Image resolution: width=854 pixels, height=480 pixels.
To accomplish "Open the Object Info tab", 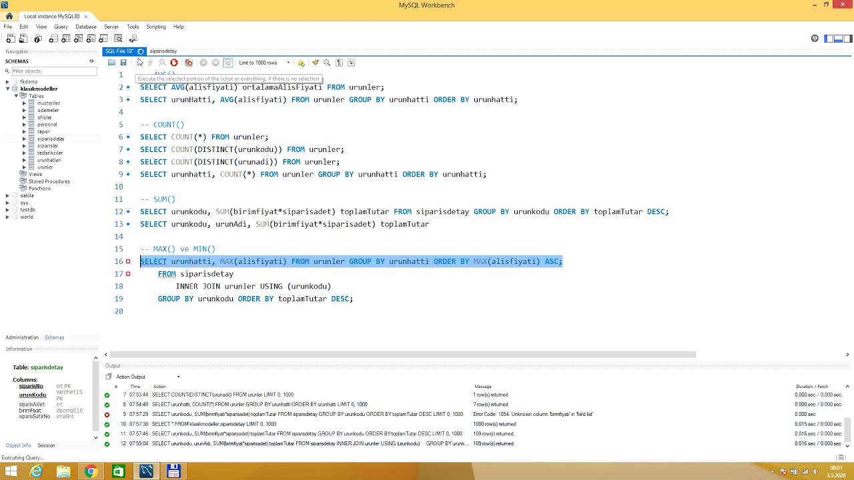I will (18, 445).
